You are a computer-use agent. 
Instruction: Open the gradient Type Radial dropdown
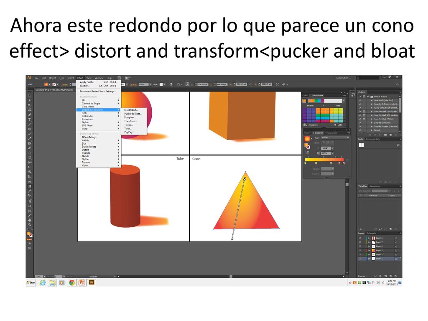click(x=335, y=138)
